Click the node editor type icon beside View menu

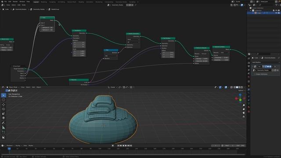click(3, 5)
